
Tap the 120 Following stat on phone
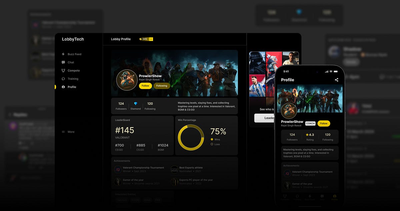tap(328, 137)
